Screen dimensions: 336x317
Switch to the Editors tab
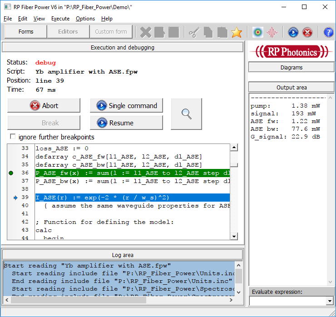point(68,32)
